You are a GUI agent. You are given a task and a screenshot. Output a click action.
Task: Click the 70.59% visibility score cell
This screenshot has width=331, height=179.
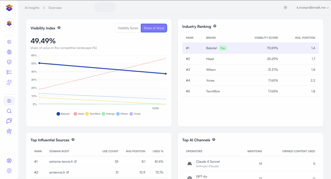[x=272, y=48]
